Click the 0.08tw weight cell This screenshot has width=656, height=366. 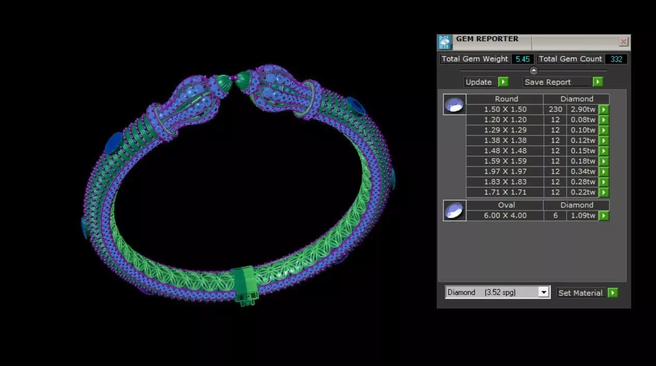(x=583, y=120)
